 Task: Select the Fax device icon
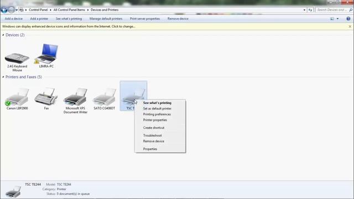[46, 96]
